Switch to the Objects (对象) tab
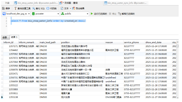Image resolution: width=182 pixels, height=102 pixels. coord(7,3)
